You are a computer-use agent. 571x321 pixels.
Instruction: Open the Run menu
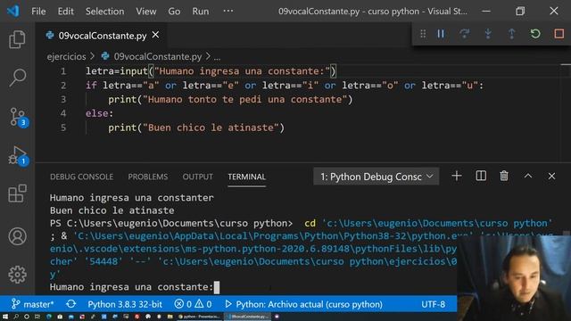[x=201, y=12]
